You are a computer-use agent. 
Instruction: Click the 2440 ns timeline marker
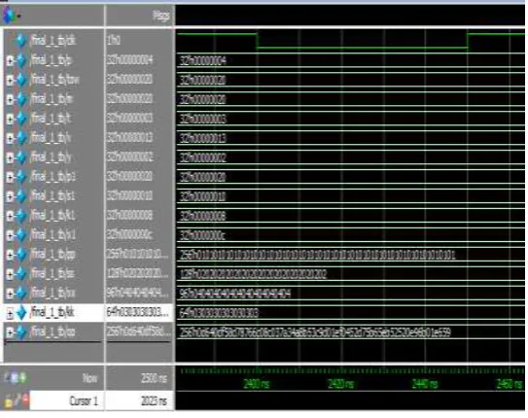[x=425, y=383]
